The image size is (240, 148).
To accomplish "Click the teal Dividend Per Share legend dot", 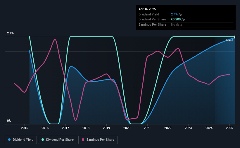I will pos(43,140).
